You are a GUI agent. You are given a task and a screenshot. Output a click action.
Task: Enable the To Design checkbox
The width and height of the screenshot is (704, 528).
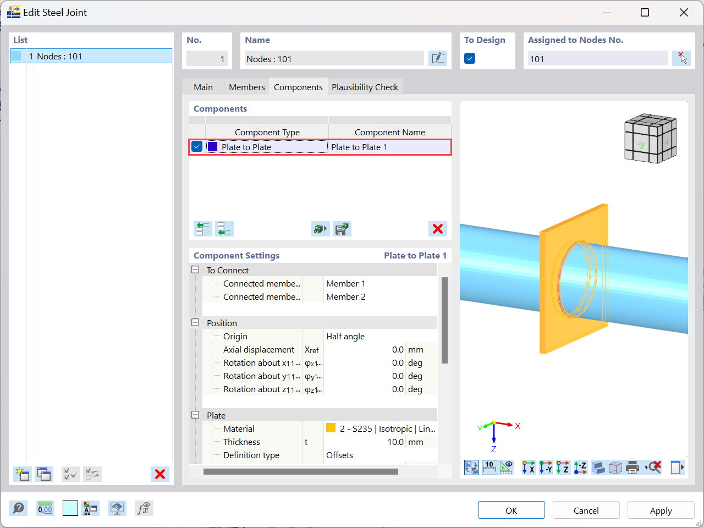[x=470, y=58]
